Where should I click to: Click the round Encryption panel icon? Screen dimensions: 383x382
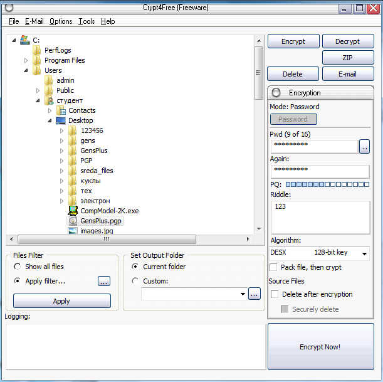[x=276, y=92]
